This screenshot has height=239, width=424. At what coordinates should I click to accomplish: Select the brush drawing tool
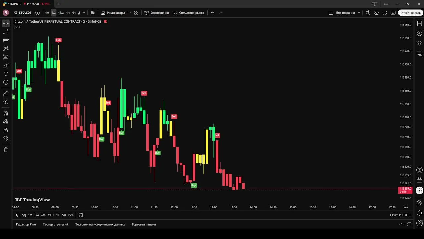coord(6,65)
